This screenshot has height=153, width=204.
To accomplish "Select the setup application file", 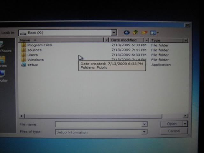I will coord(32,65).
